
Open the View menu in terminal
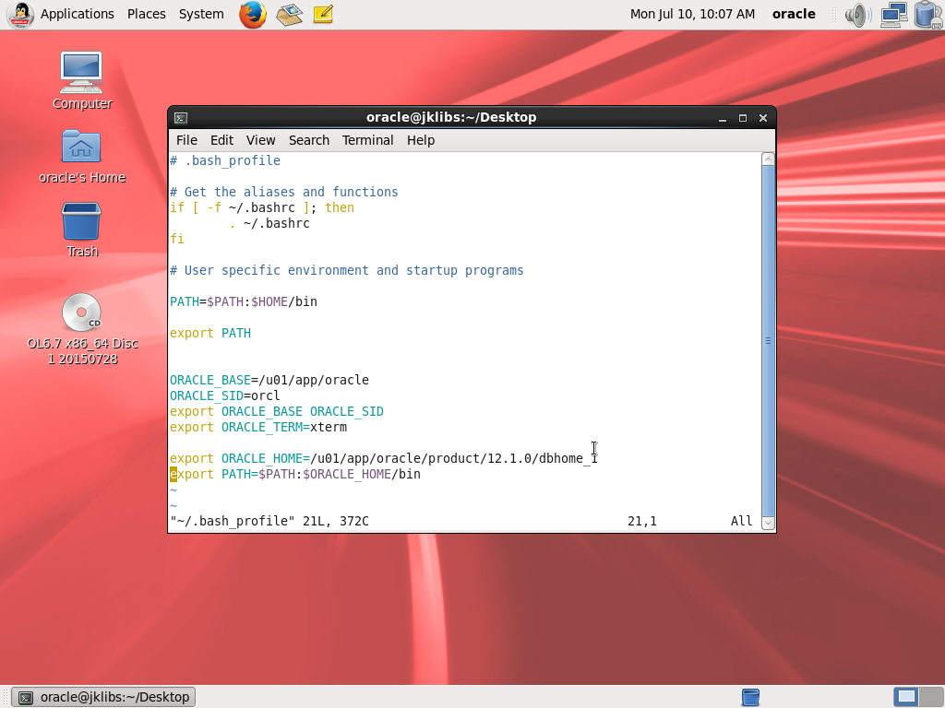pos(260,140)
